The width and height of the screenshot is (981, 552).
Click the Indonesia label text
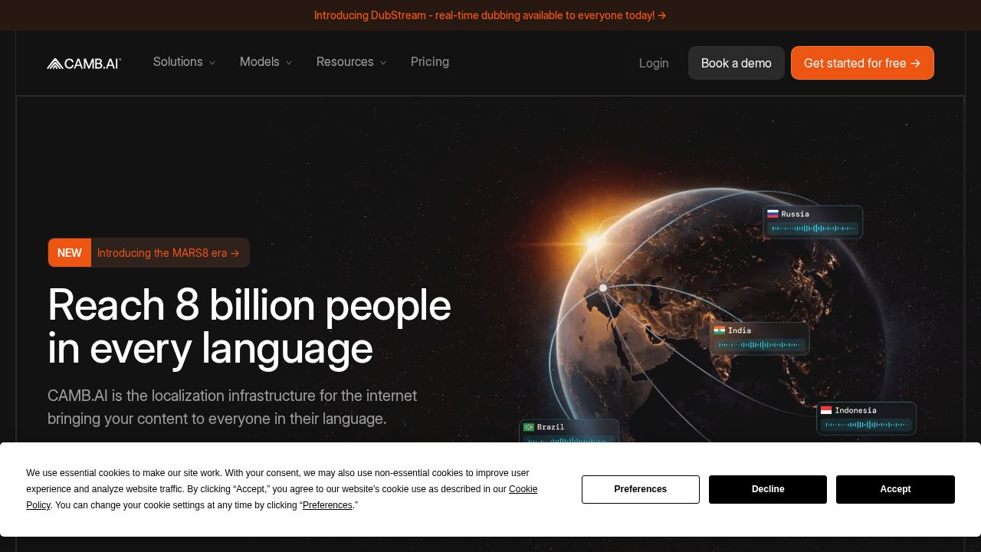(855, 410)
